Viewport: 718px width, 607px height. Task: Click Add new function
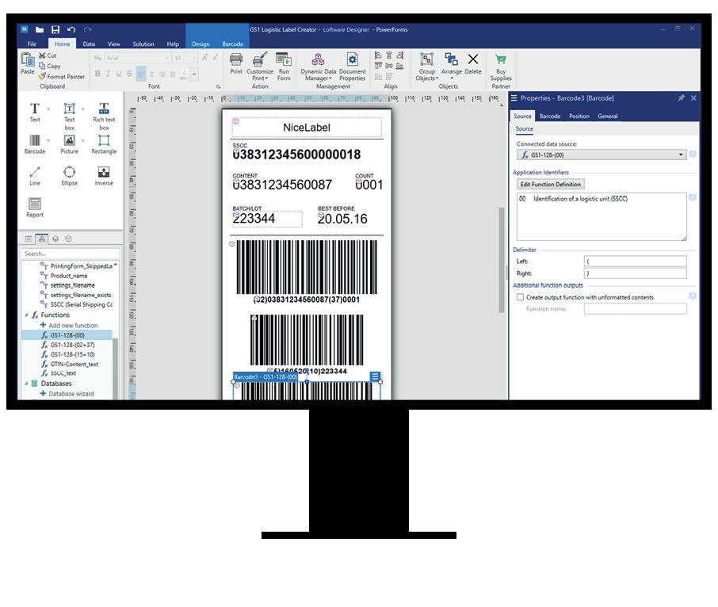pos(69,326)
